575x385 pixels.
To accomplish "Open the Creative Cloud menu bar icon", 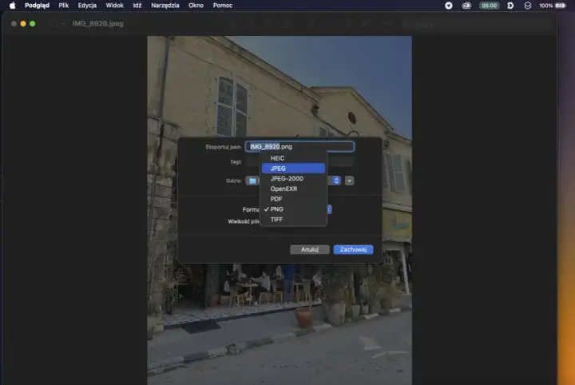I will [466, 6].
